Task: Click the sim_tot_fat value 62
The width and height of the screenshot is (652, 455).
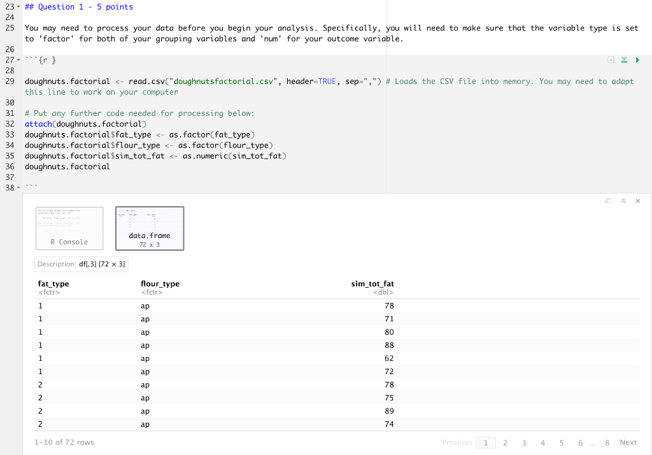Action: coord(389,359)
